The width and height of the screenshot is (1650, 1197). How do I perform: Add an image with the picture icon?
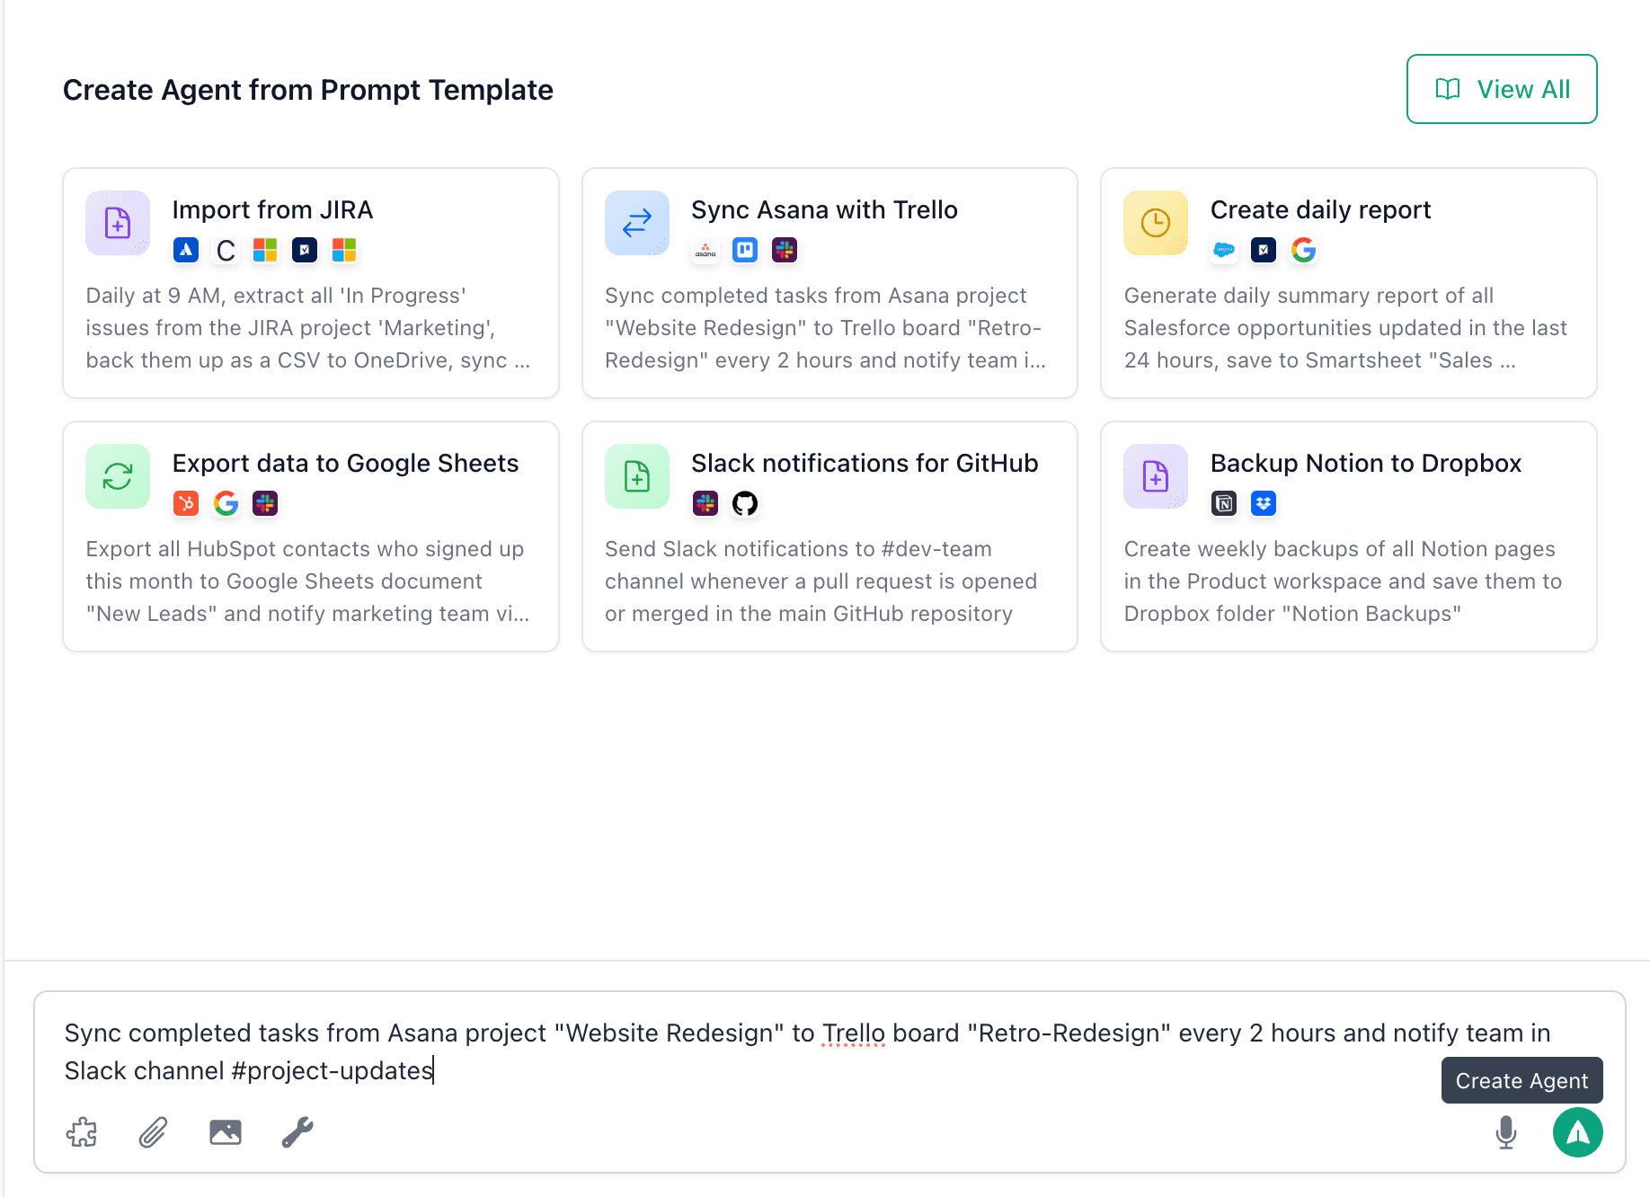pyautogui.click(x=226, y=1132)
